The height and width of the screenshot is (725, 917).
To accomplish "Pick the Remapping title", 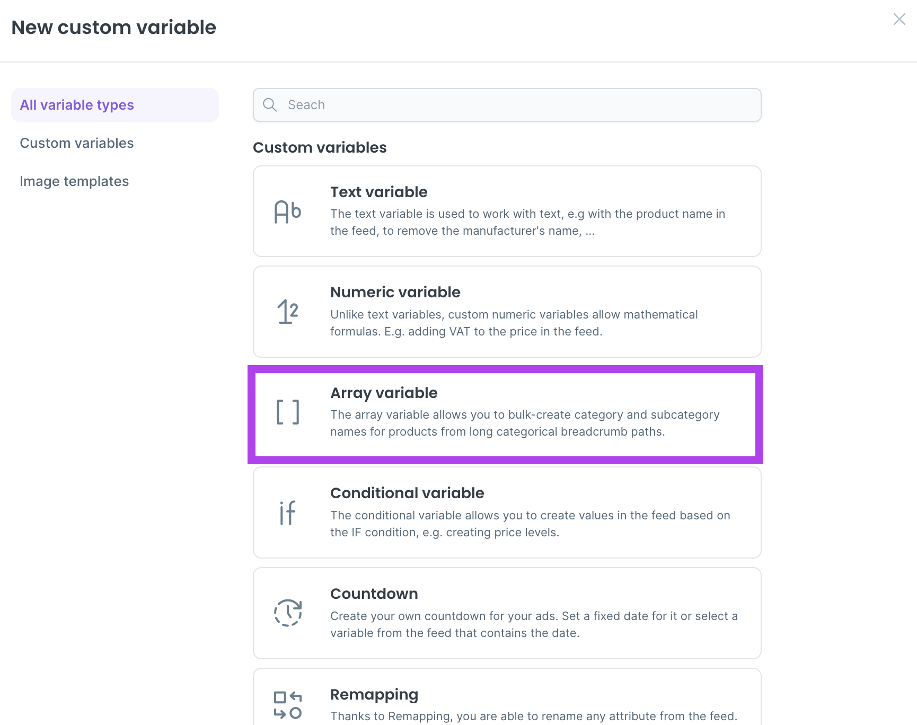I will 374,694.
